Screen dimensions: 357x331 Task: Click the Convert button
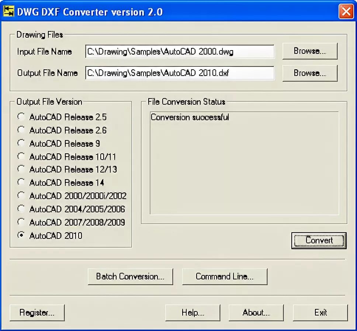pyautogui.click(x=319, y=240)
